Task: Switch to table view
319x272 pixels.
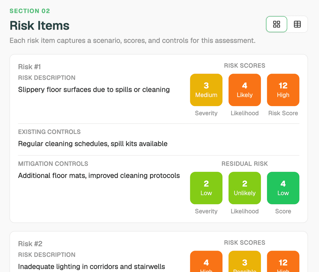Action: tap(297, 24)
